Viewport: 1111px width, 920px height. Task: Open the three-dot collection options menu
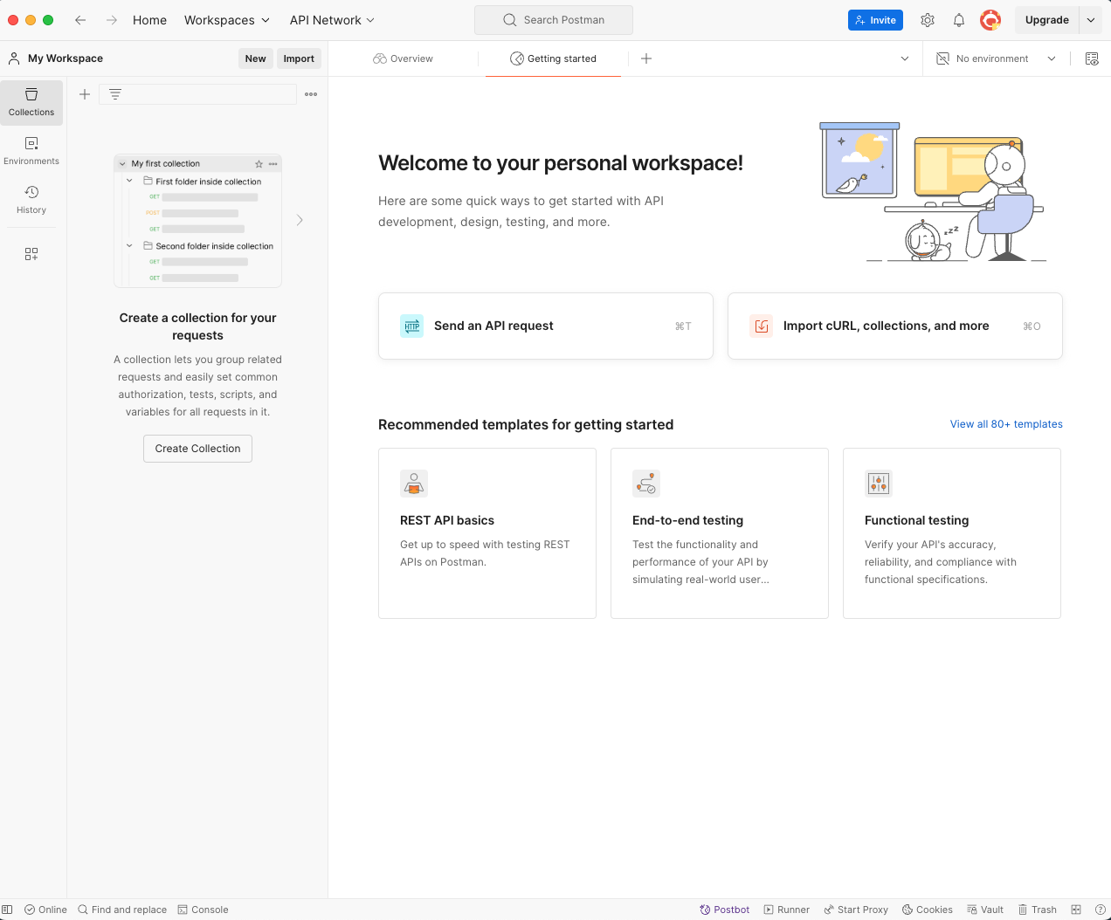tap(311, 94)
